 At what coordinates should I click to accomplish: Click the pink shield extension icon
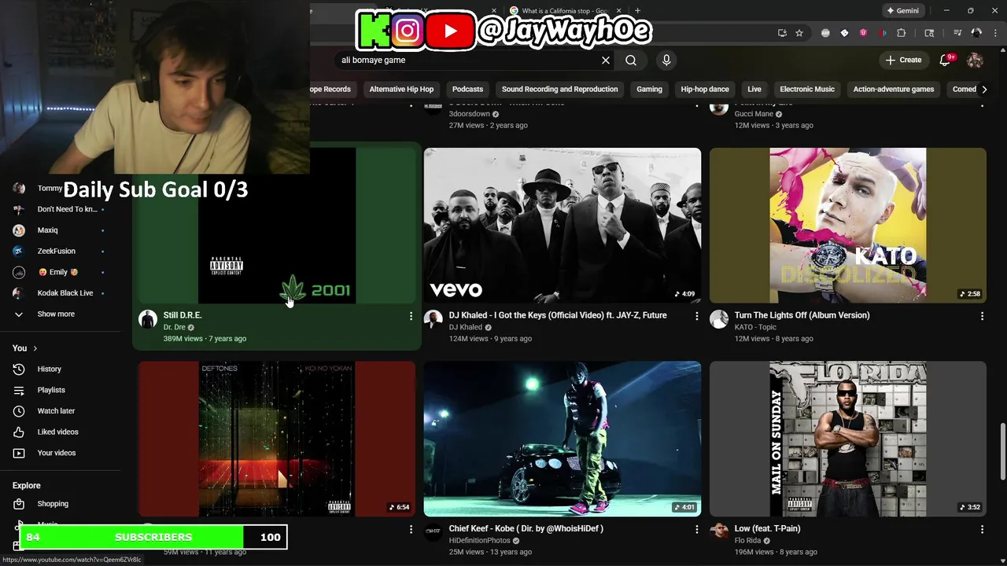863,33
